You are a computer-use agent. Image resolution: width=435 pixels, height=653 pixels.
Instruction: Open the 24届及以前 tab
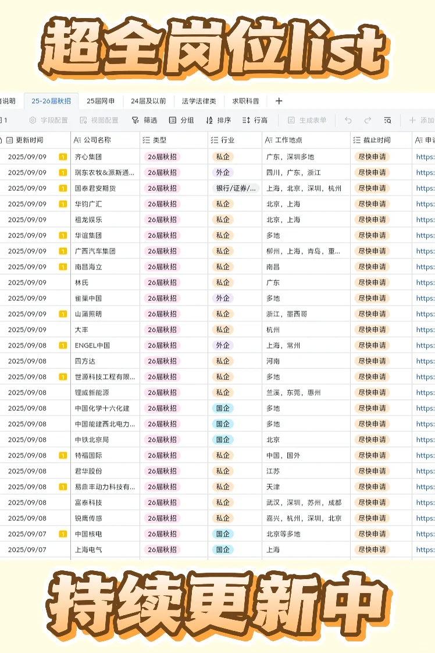click(x=148, y=101)
